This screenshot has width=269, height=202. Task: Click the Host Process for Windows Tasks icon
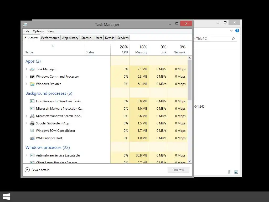pyautogui.click(x=32, y=101)
